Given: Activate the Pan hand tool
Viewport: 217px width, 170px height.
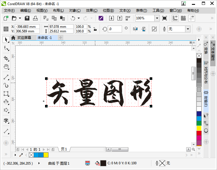Looking at the screenshot, I should pyautogui.click(x=6, y=67).
